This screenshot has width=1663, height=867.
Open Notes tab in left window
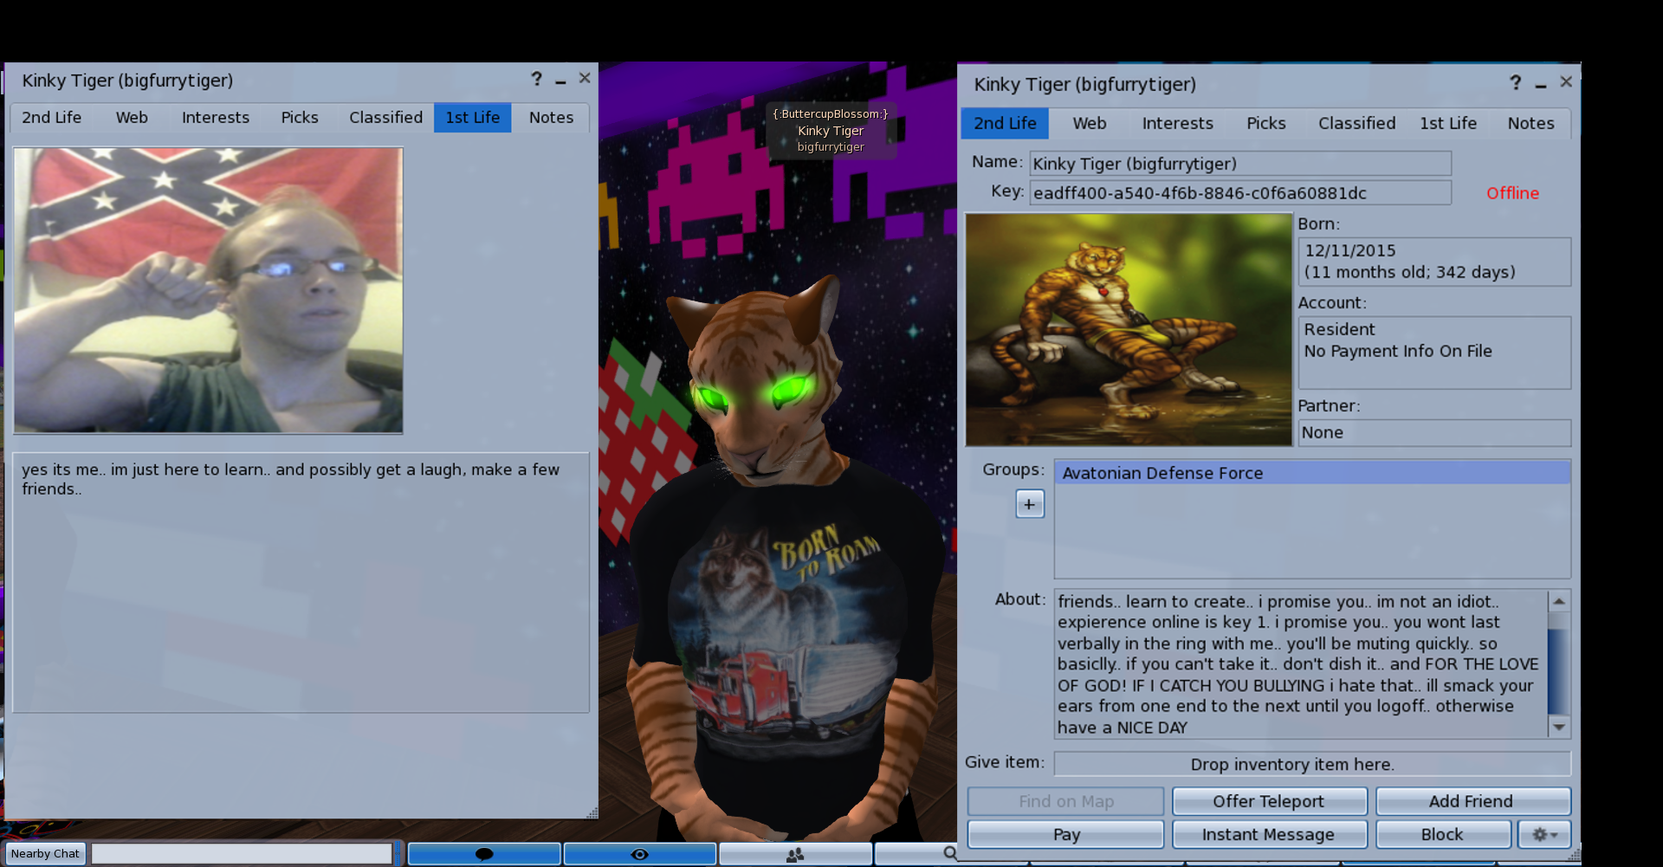(551, 117)
